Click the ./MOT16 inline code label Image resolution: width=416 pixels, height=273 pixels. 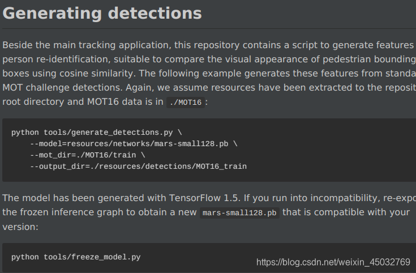coord(186,103)
